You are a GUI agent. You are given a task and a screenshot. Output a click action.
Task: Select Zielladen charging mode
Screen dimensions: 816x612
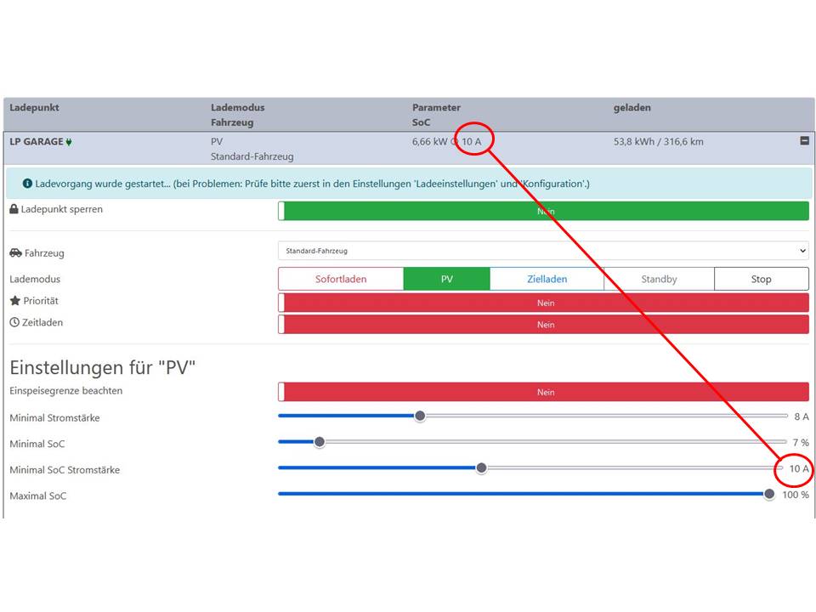pos(547,279)
